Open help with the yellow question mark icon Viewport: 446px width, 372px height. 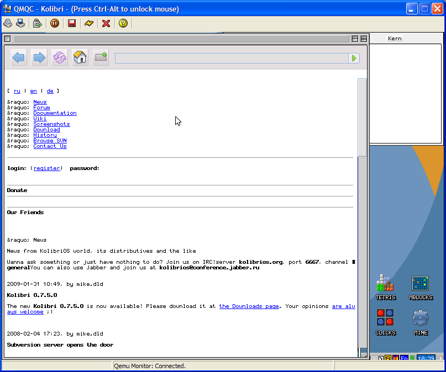tap(123, 23)
